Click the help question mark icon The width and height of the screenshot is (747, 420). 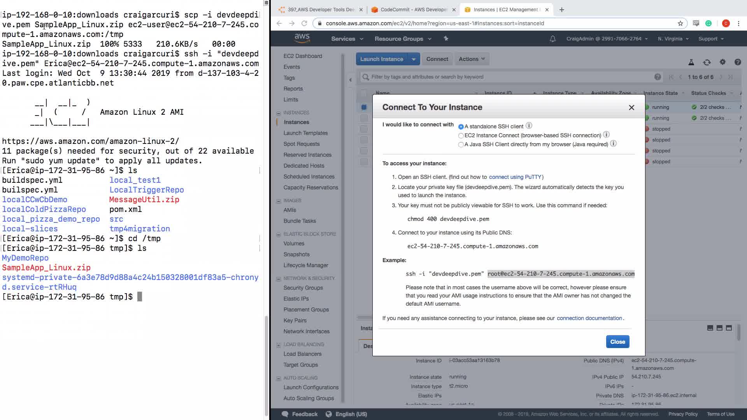[x=738, y=62]
